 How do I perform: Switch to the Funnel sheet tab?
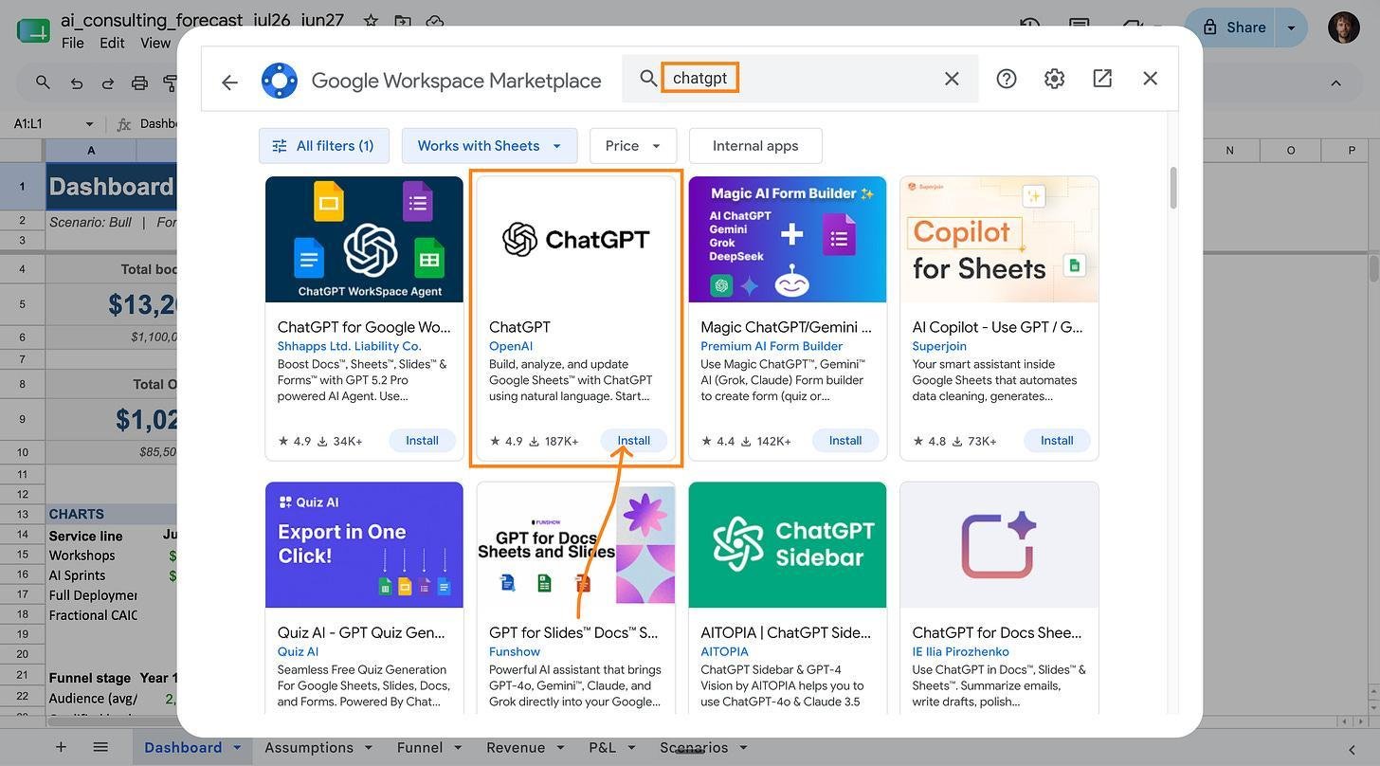click(420, 747)
